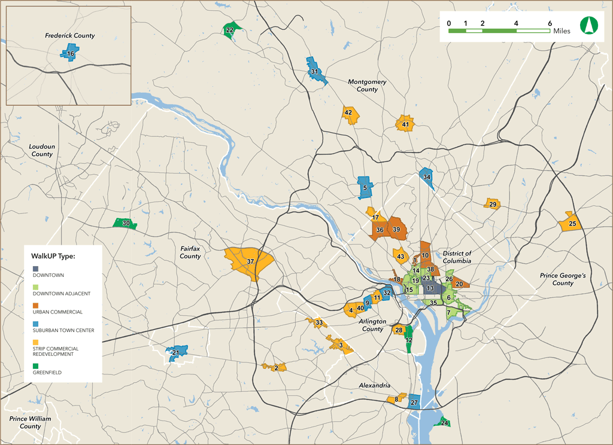Click the Greenfield dark green legend swatch

tap(35, 366)
